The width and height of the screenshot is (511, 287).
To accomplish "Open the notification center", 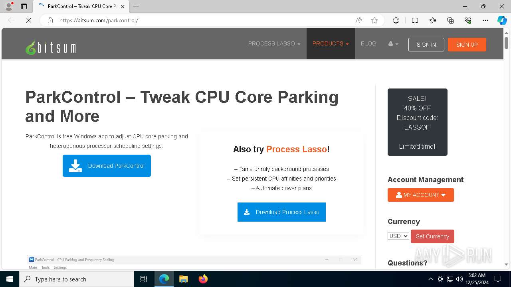I will [498, 279].
